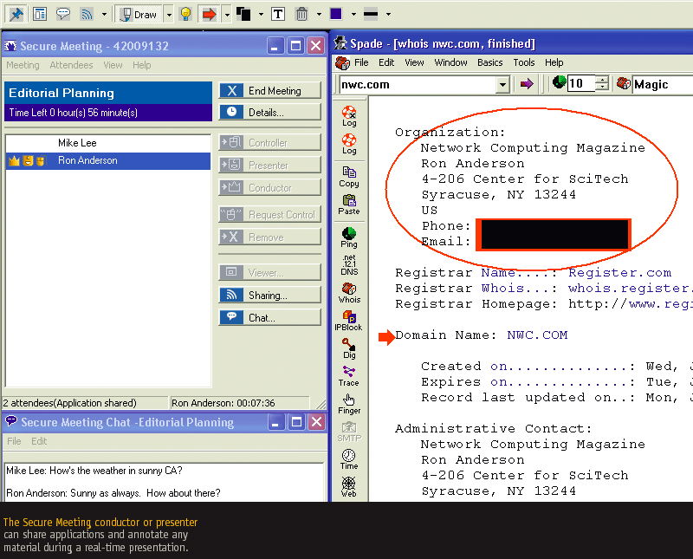Open the Sharing button
Image resolution: width=693 pixels, height=559 pixels.
(270, 296)
